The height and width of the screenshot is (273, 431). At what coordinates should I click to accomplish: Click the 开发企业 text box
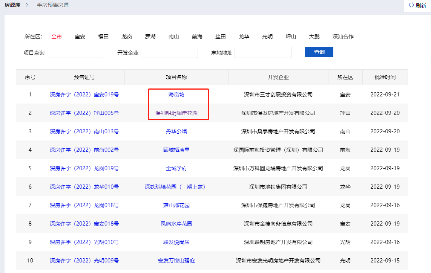tap(169, 52)
